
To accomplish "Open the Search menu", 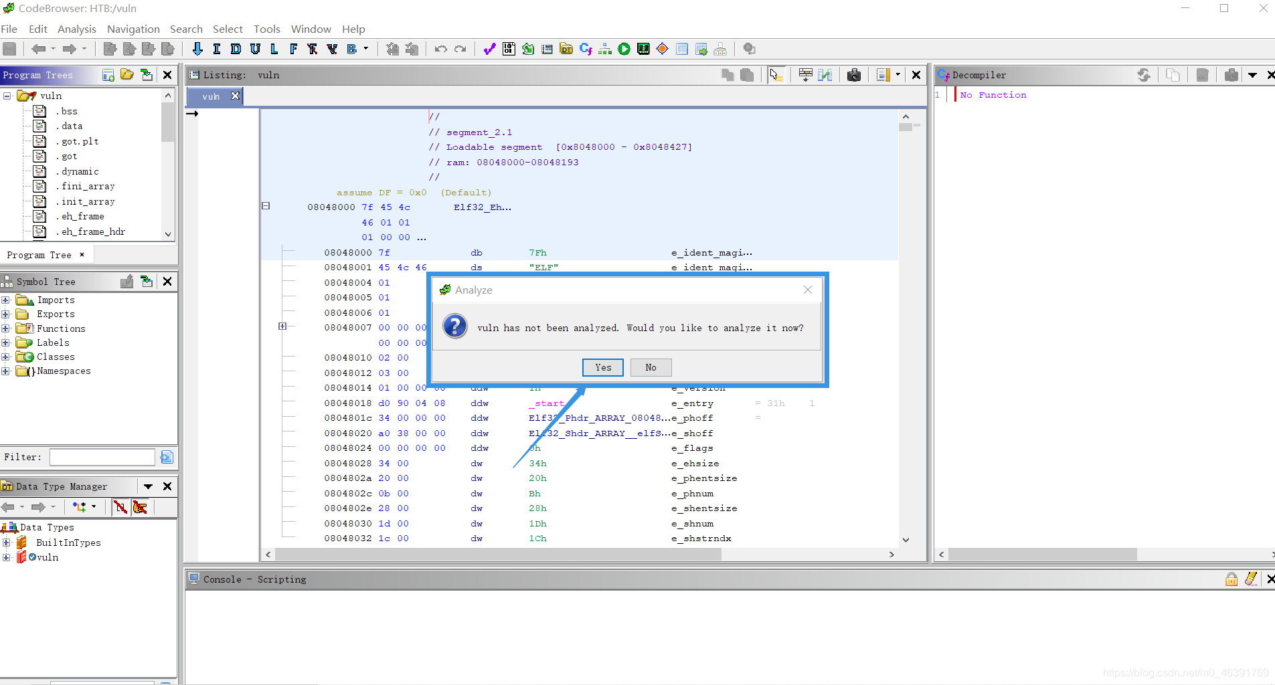I will [186, 29].
